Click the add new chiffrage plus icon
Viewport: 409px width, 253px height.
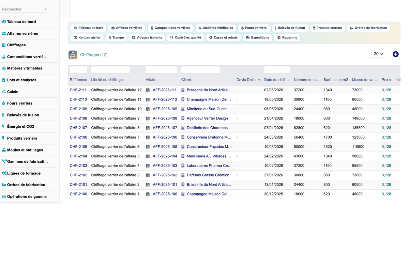coord(396,54)
